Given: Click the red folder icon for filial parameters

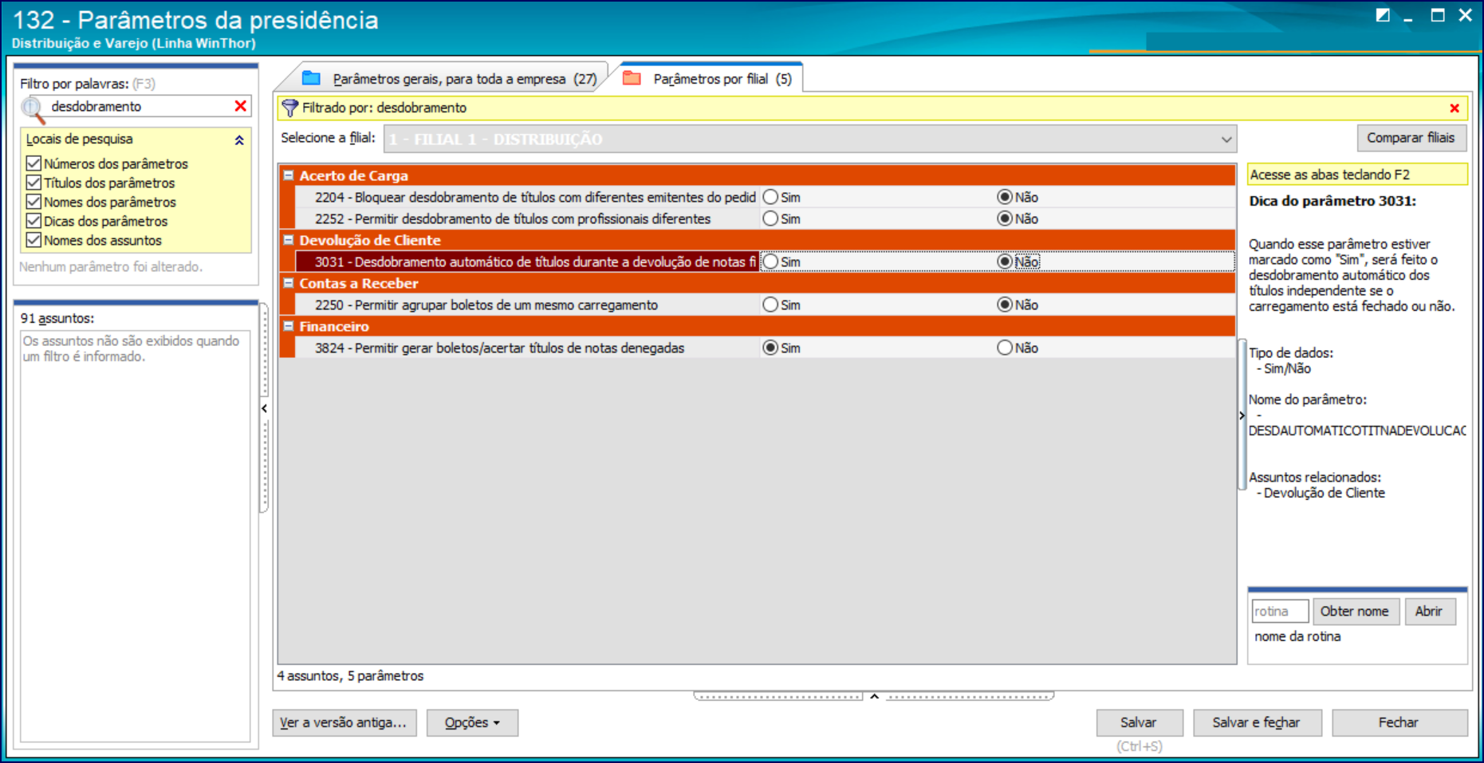Looking at the screenshot, I should pos(632,78).
